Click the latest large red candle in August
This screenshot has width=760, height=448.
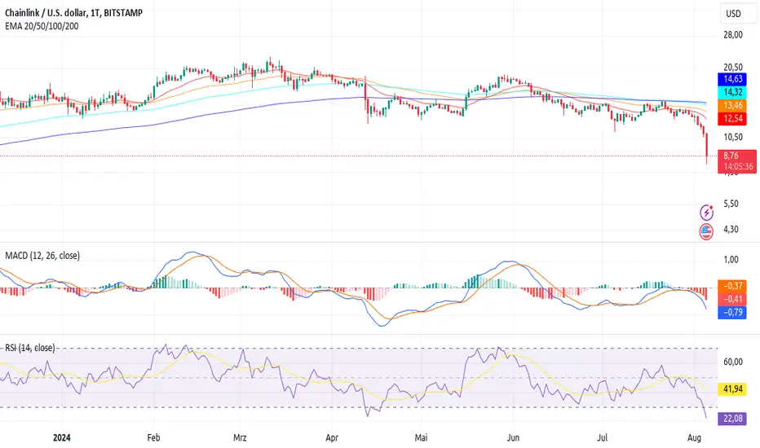pyautogui.click(x=707, y=147)
